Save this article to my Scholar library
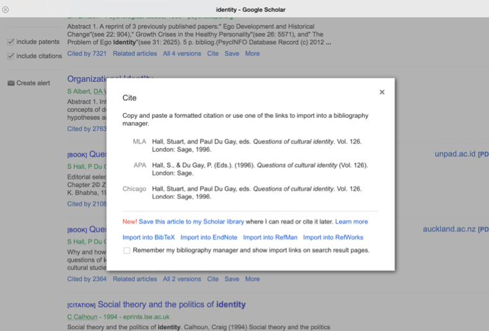Image resolution: width=489 pixels, height=331 pixels. pyautogui.click(x=191, y=222)
